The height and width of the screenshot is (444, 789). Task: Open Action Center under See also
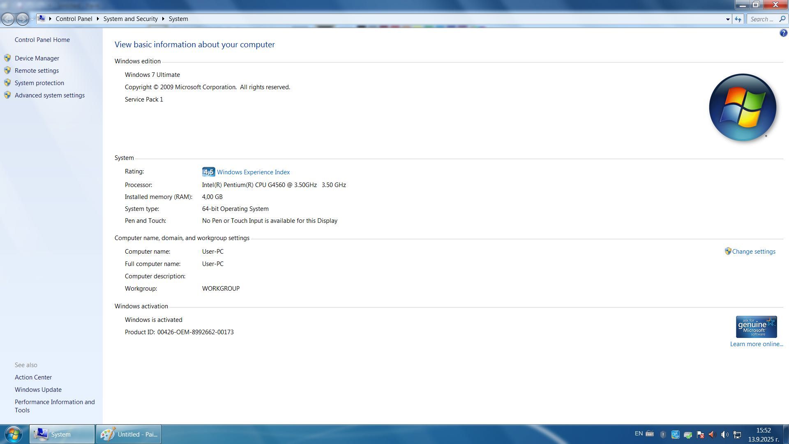click(x=33, y=377)
